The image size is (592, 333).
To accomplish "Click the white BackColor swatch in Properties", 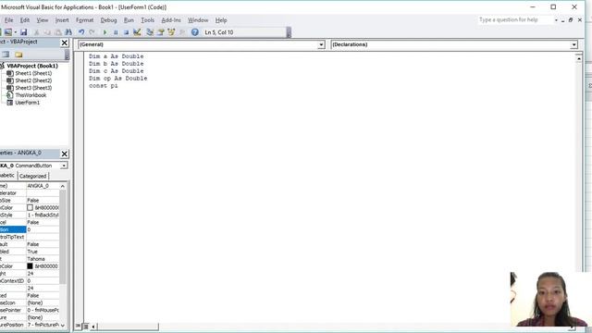I will tap(30, 207).
